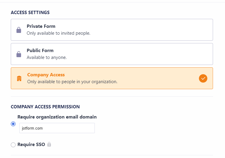Click the 'Only available to invited people' description
The height and width of the screenshot is (158, 225).
click(58, 33)
